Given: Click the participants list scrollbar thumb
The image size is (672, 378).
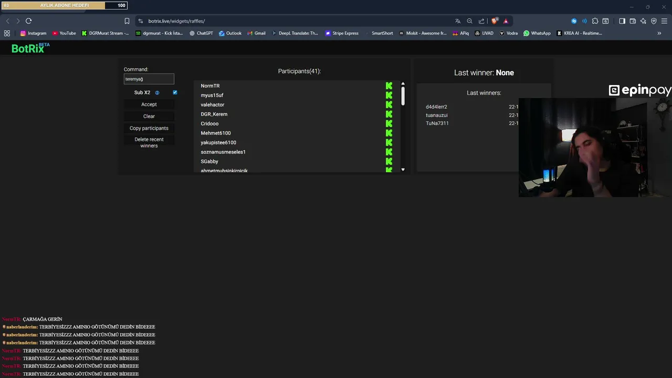Looking at the screenshot, I should (x=403, y=96).
